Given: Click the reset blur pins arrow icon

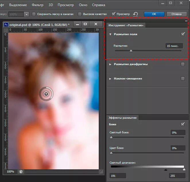Looking at the screenshot, I should click(135, 14).
